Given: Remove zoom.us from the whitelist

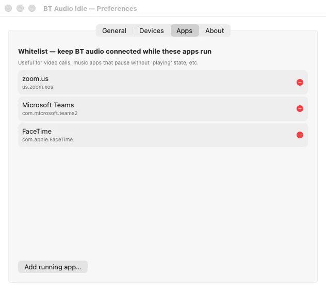Looking at the screenshot, I should click(300, 83).
